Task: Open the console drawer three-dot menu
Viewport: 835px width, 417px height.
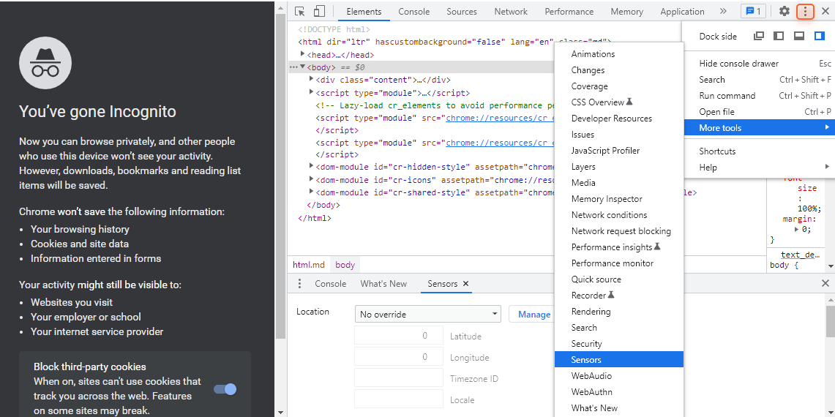Action: pos(299,284)
